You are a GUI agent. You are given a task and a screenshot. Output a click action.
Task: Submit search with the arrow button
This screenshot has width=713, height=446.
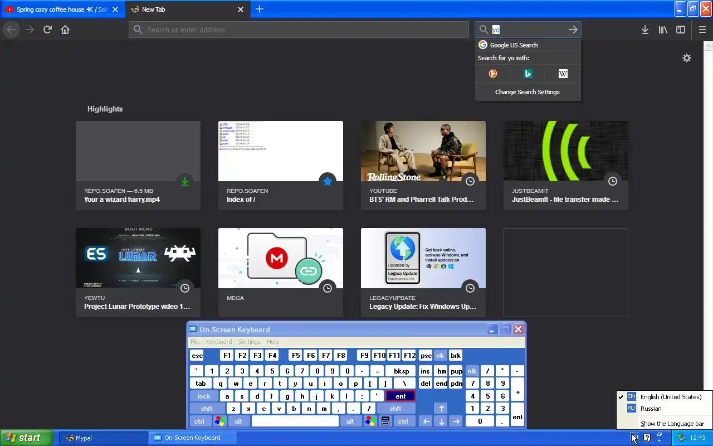click(x=573, y=30)
